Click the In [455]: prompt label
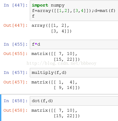Image resolution: width=118 pixels, height=121 pixels. 16,44
